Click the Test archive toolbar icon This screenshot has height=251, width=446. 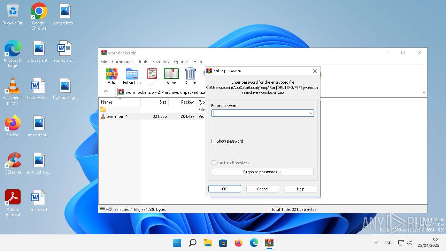coord(152,76)
